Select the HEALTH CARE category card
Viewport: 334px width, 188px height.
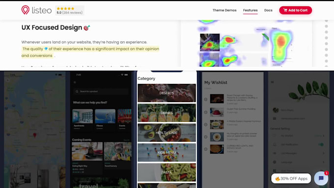pyautogui.click(x=167, y=133)
